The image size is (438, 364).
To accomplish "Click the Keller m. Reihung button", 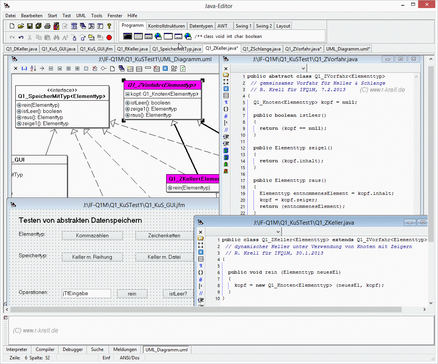I will click(x=92, y=257).
